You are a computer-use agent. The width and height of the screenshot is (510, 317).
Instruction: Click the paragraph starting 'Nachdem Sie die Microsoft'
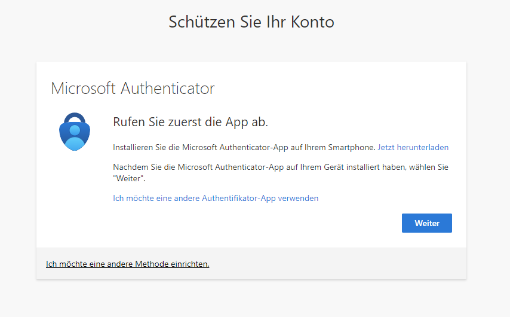pos(280,173)
